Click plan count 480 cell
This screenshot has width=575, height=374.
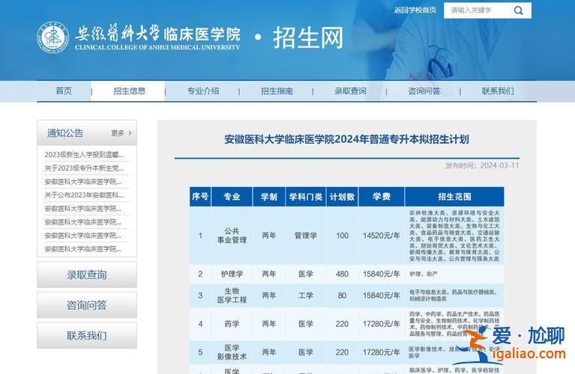coord(342,274)
